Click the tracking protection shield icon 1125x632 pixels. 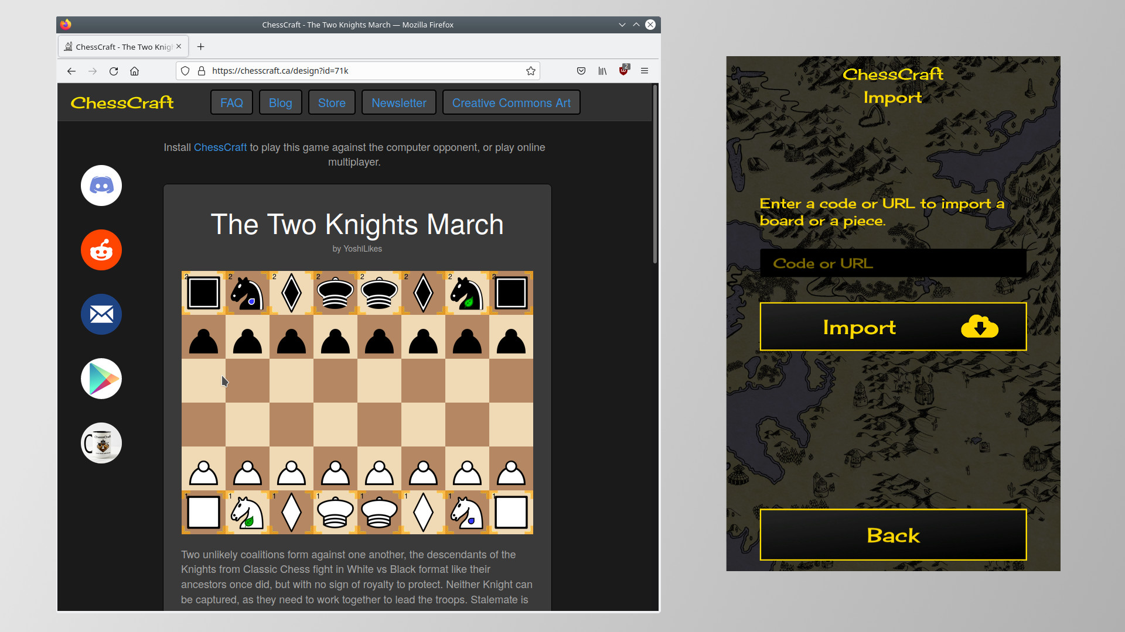[x=185, y=71]
